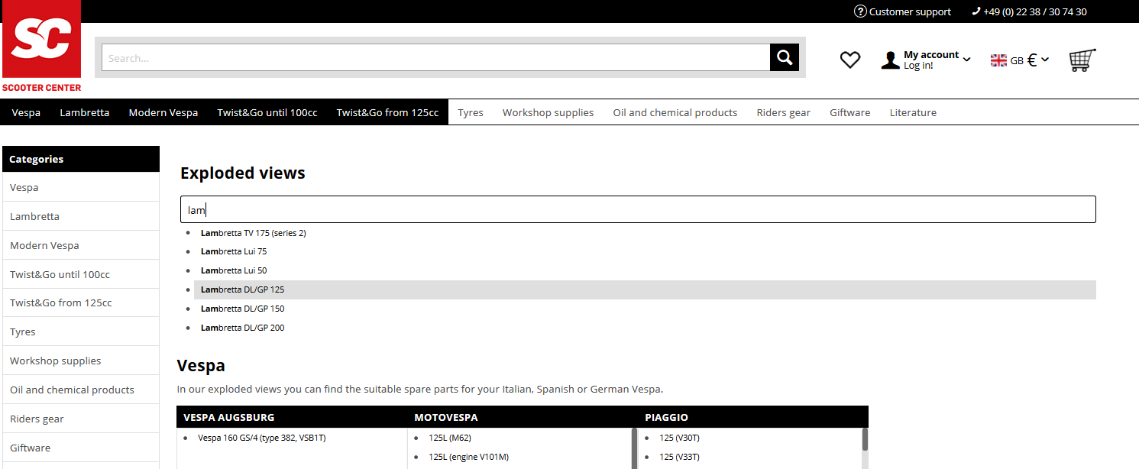
Task: Open Workshop supplies in Categories sidebar
Action: [81, 361]
